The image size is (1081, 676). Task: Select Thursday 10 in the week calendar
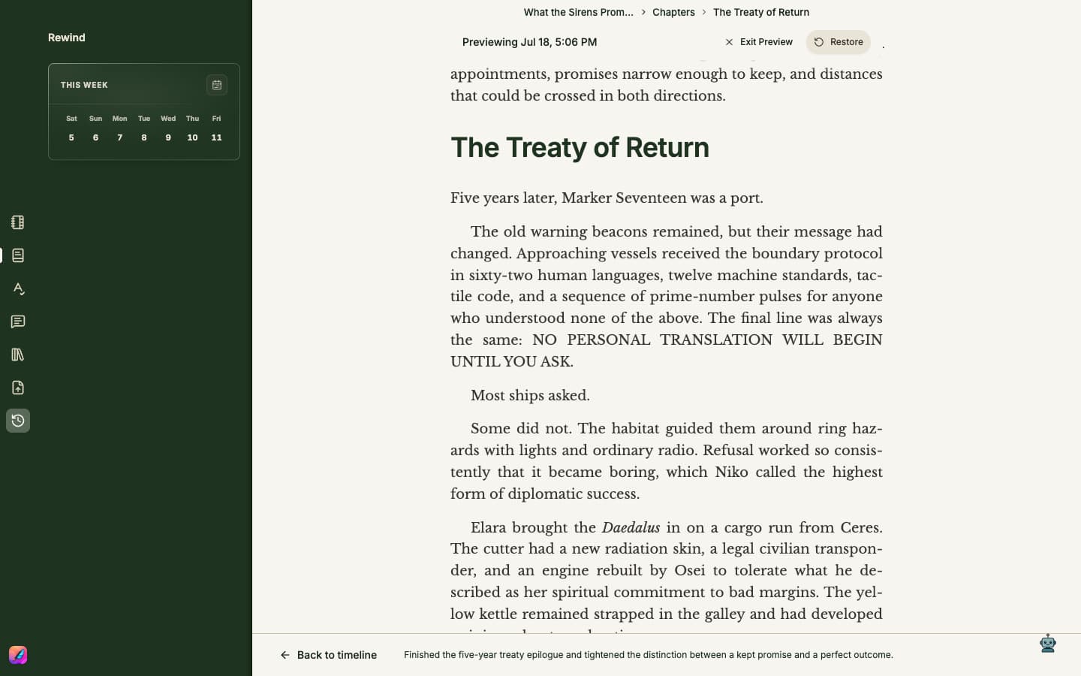(192, 137)
